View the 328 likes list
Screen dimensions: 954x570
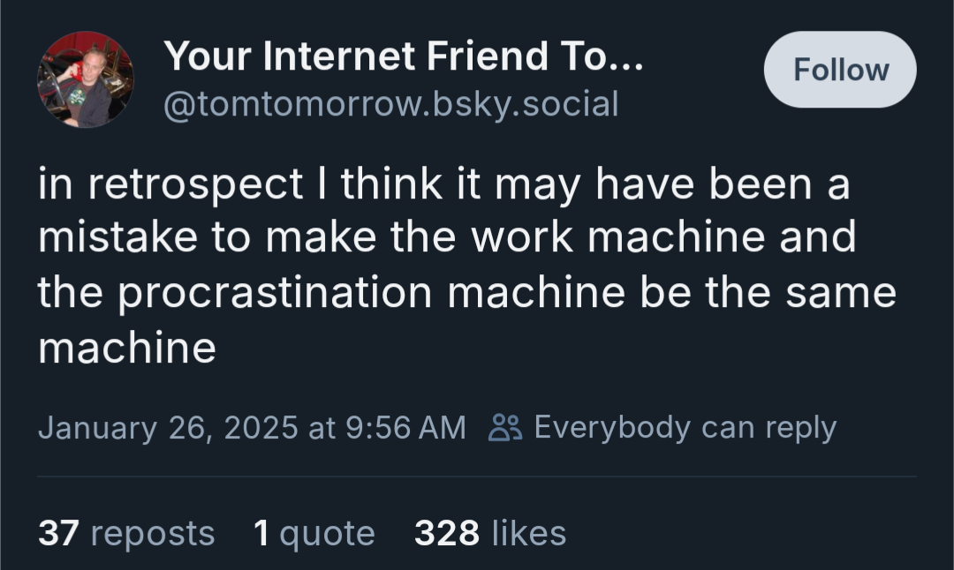[x=490, y=533]
